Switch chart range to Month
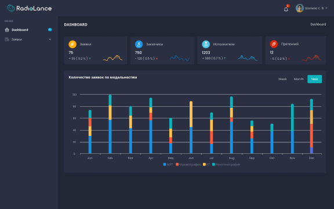Screen dimensions: 334x209 click(299, 79)
